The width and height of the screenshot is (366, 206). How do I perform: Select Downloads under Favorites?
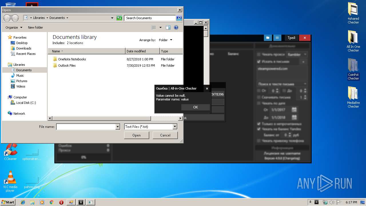(x=24, y=48)
